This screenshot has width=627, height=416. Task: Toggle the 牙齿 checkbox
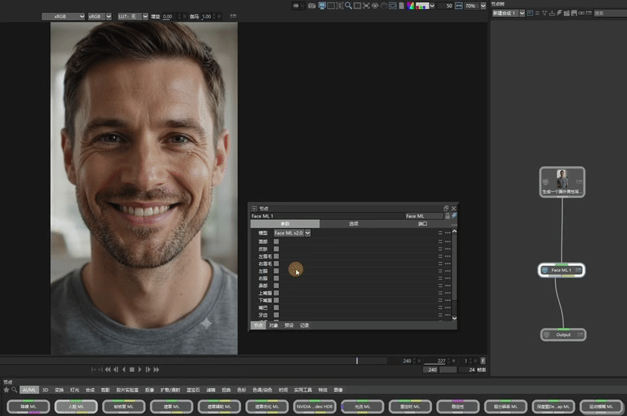[x=276, y=315]
